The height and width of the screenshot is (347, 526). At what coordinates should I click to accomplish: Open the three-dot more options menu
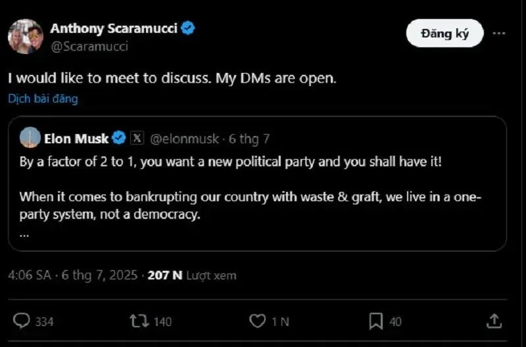[499, 34]
